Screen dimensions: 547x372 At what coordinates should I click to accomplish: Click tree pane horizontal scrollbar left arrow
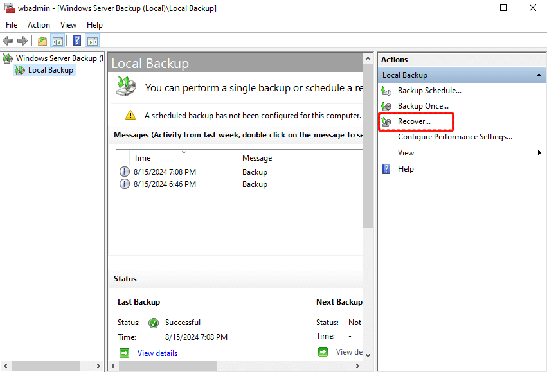click(x=6, y=366)
